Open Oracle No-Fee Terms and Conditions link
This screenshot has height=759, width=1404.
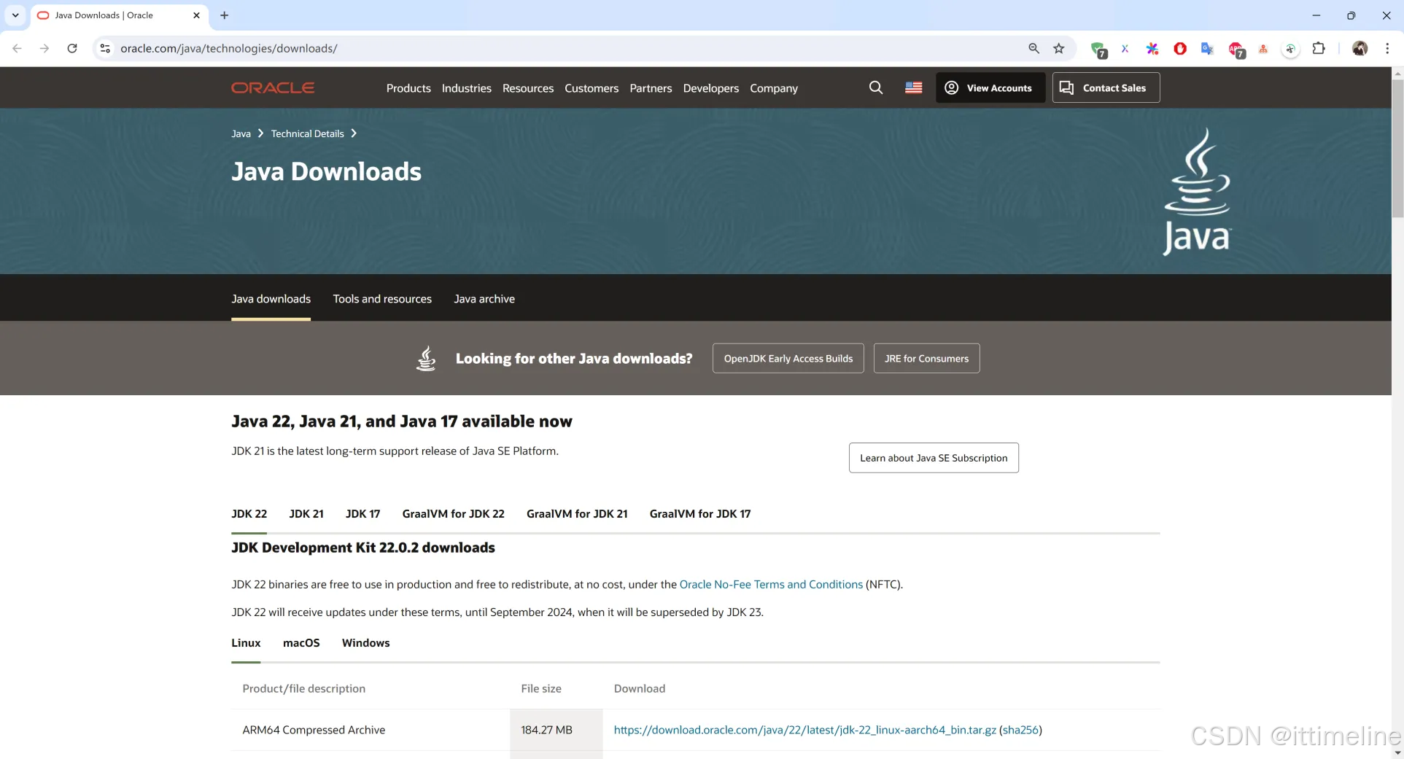(771, 585)
